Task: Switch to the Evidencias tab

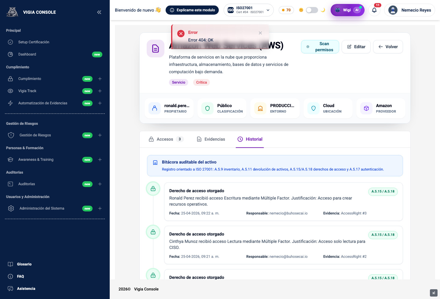Action: (211, 139)
